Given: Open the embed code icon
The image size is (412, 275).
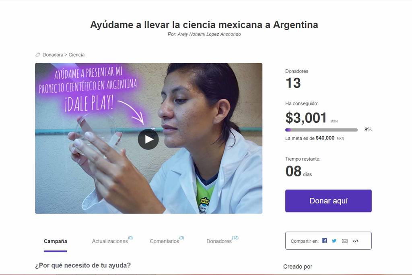Looking at the screenshot, I should [x=356, y=241].
